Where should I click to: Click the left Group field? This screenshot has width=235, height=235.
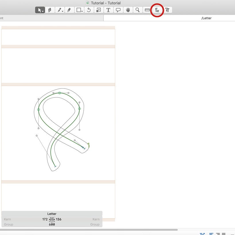coord(9,224)
